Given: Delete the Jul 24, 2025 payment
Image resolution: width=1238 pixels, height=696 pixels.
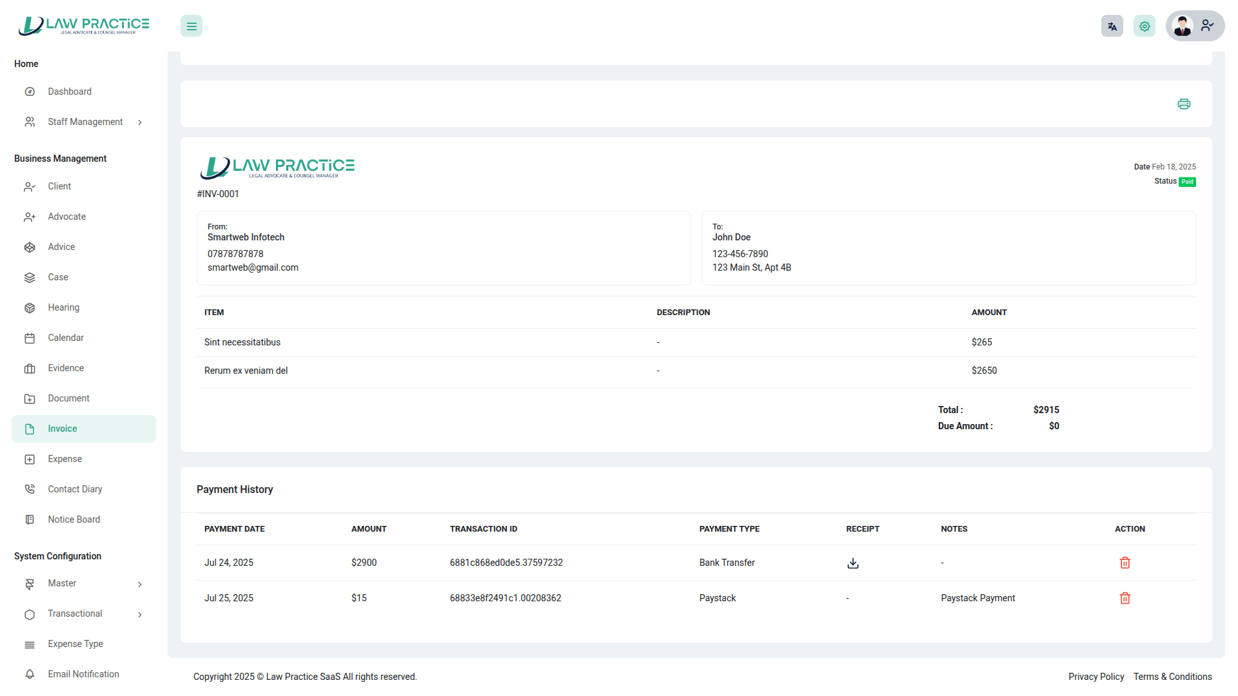Looking at the screenshot, I should click(1125, 563).
